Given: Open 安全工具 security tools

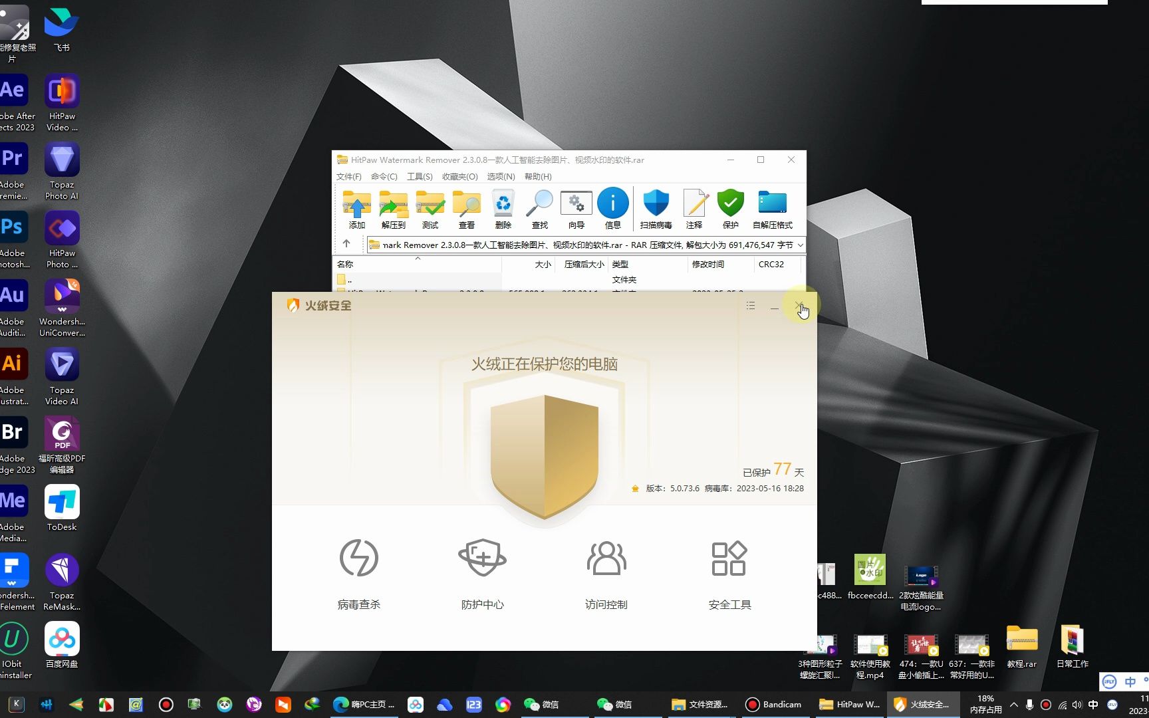Looking at the screenshot, I should pyautogui.click(x=730, y=574).
